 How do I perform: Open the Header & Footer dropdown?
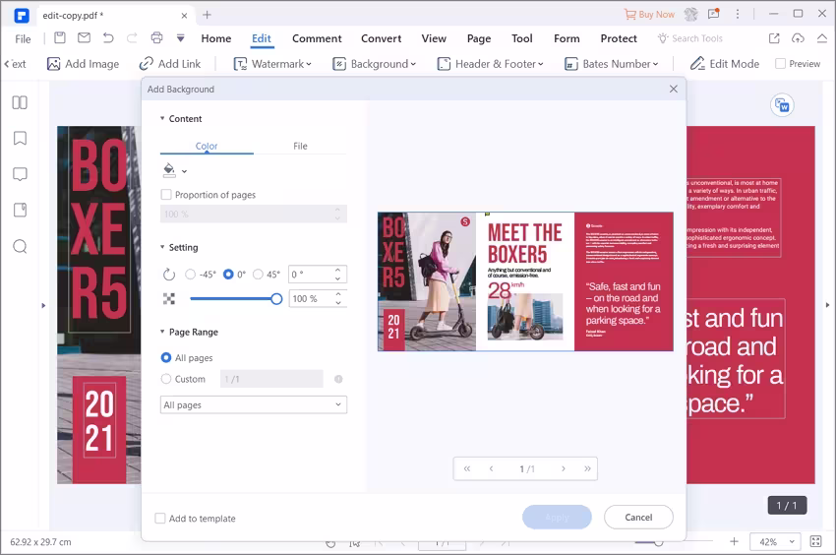490,64
